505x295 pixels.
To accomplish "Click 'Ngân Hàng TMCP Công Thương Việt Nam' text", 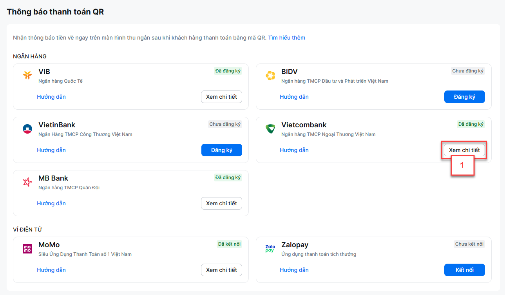I will pos(85,134).
